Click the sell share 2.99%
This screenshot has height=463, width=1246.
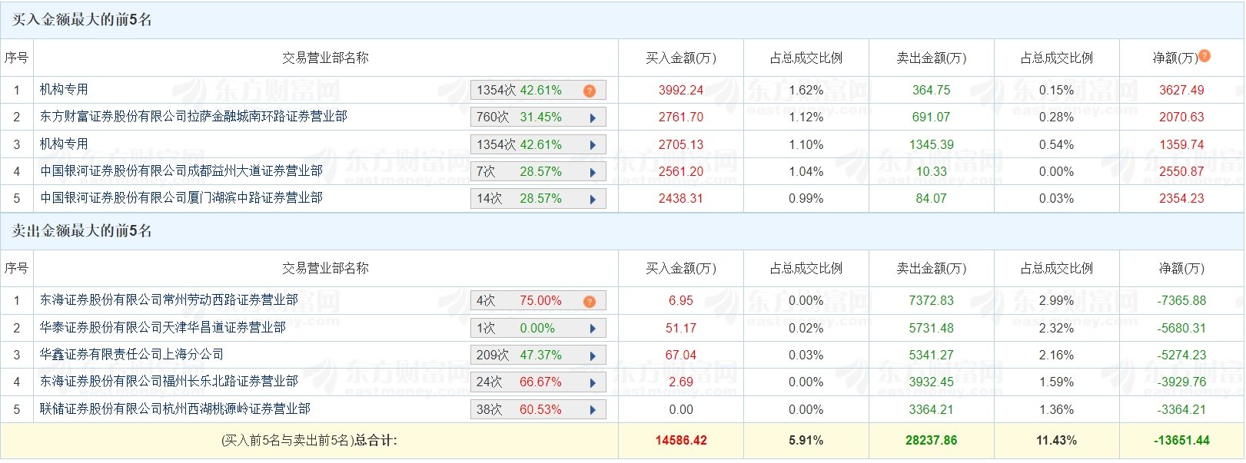[1057, 300]
